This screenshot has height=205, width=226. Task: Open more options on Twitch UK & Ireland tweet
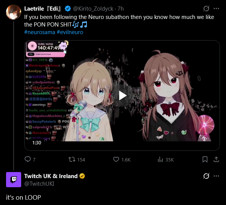click(x=216, y=176)
